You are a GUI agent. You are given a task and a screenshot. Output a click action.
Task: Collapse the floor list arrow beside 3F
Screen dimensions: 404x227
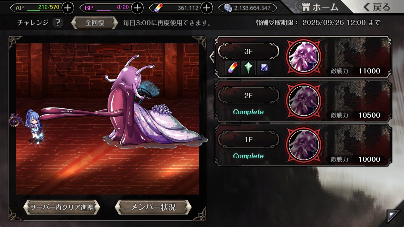click(x=212, y=57)
